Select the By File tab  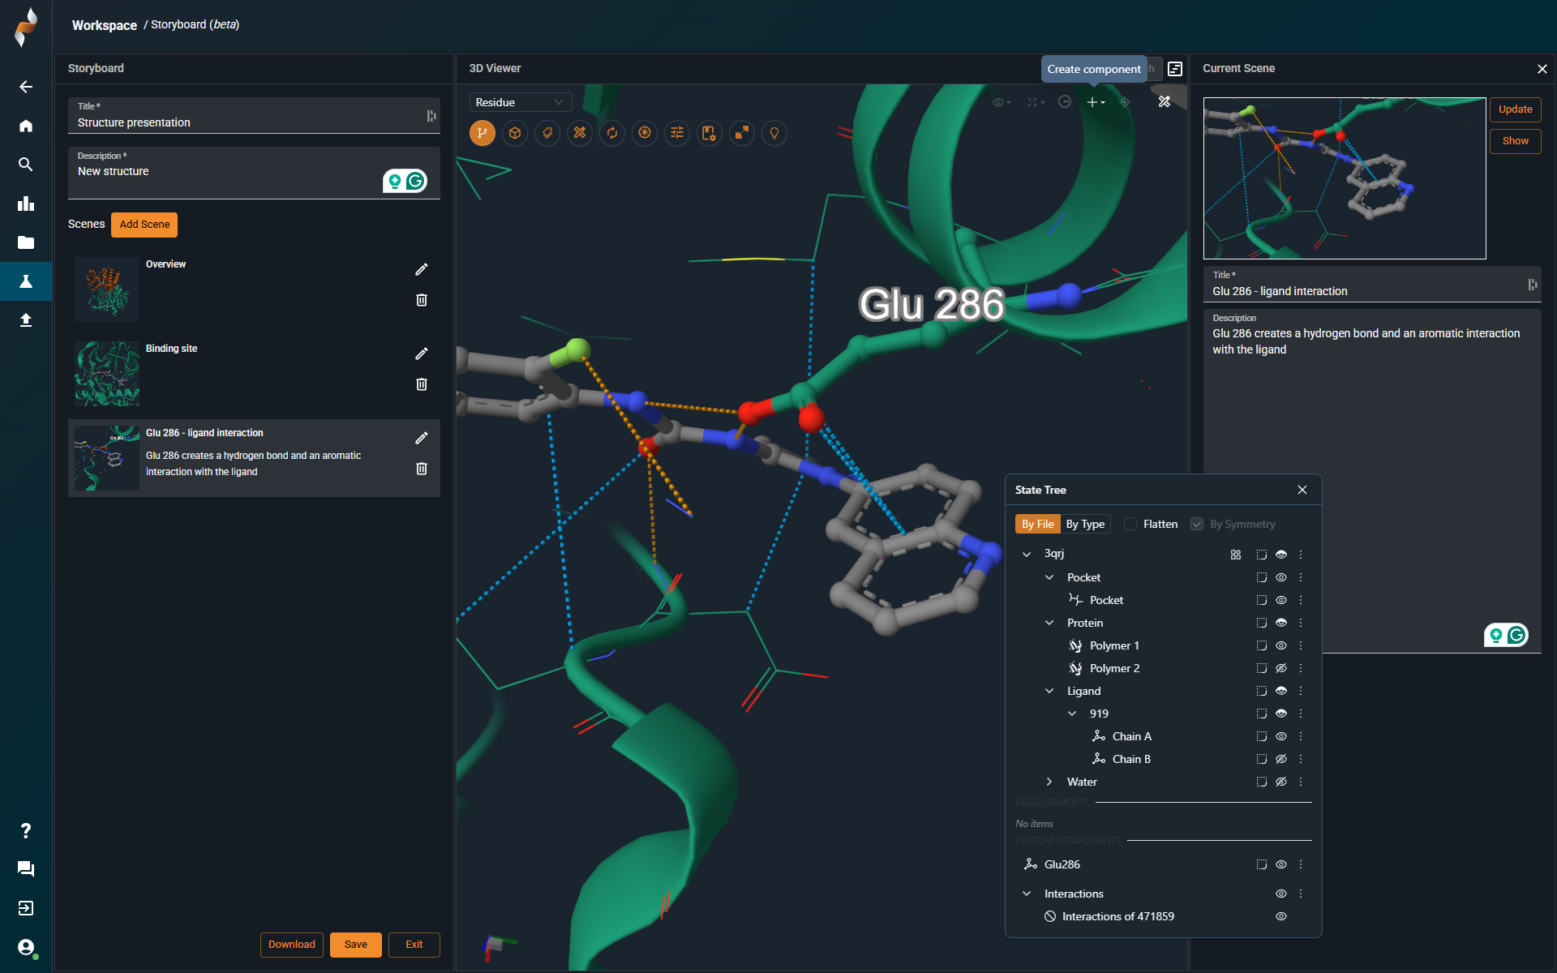(1037, 524)
